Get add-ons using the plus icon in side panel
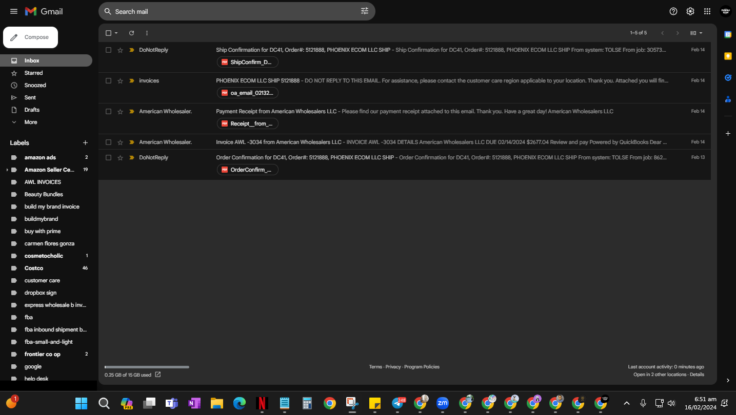Viewport: 736px width, 415px height. click(x=728, y=133)
